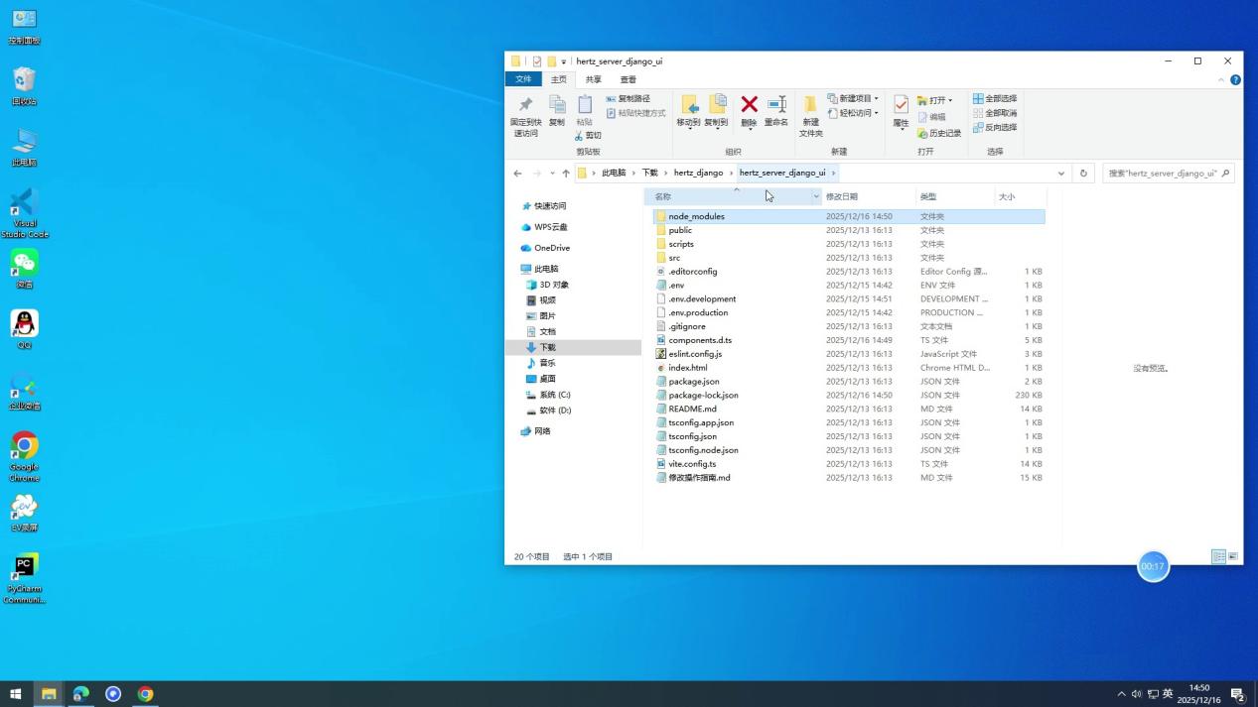Switch to the 查看 ribbon tab

pos(628,79)
